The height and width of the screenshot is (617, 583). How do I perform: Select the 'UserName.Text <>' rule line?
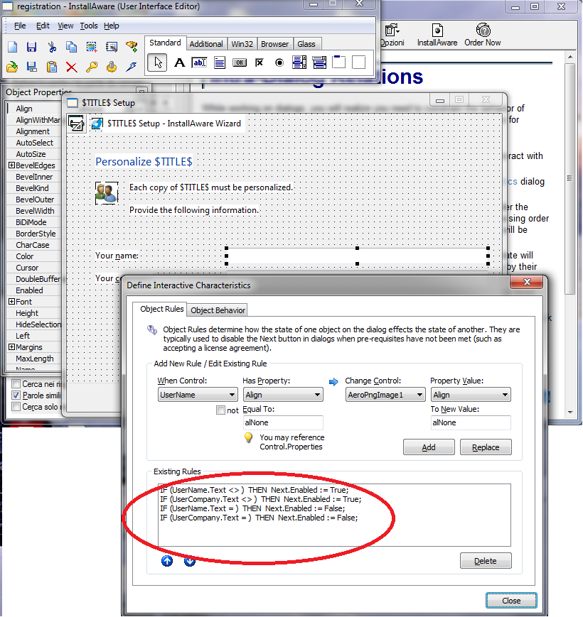point(255,490)
